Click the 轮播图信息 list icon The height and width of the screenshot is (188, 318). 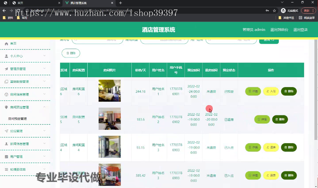pyautogui.click(x=6, y=169)
